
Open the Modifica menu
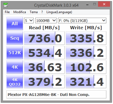pos(20,12)
